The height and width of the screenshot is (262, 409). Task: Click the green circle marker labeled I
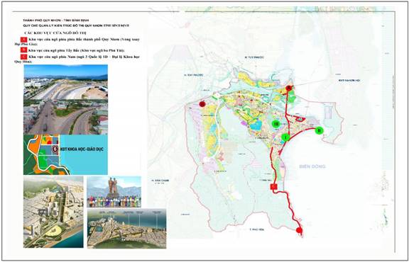(286, 137)
